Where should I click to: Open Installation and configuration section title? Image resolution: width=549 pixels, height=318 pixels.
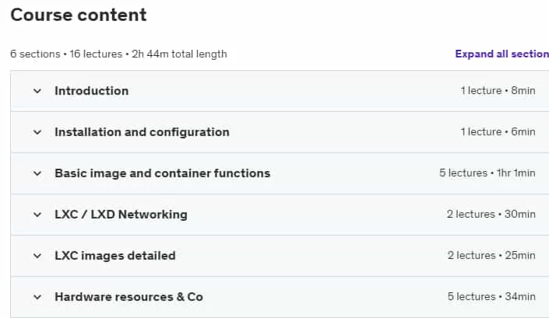point(143,132)
